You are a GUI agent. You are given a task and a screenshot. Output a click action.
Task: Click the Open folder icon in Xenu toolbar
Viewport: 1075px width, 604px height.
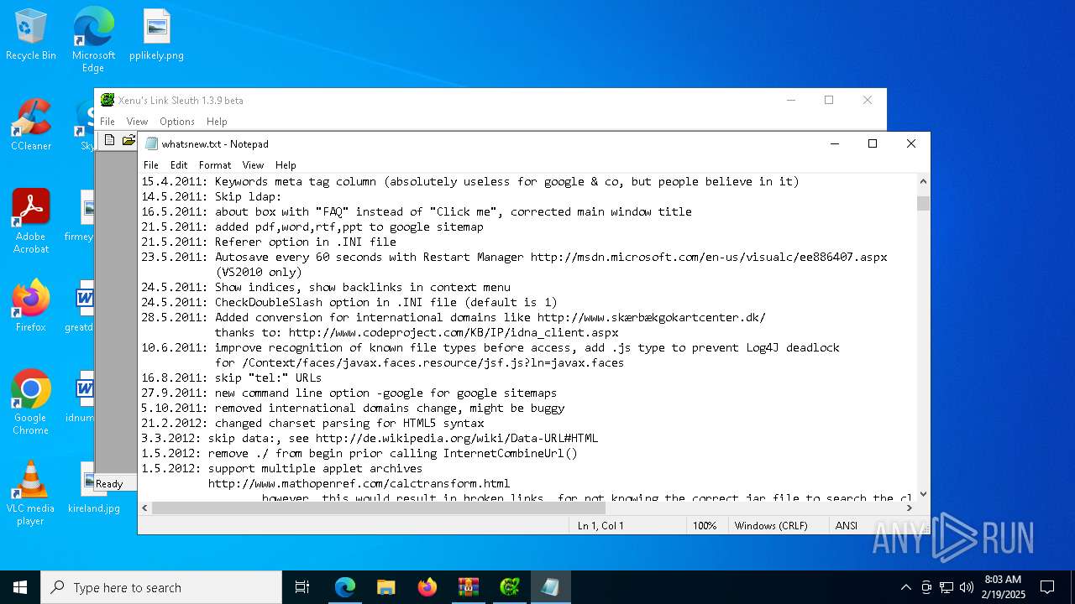point(128,140)
